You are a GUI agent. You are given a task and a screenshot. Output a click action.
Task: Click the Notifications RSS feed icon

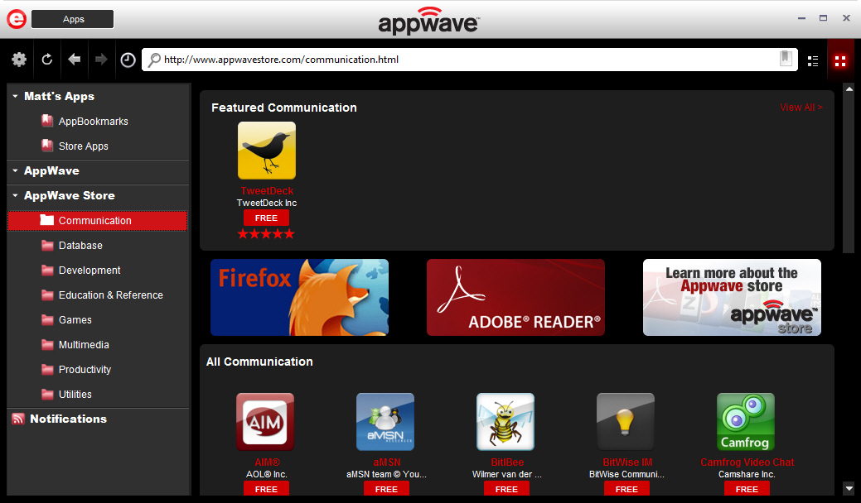click(x=18, y=419)
